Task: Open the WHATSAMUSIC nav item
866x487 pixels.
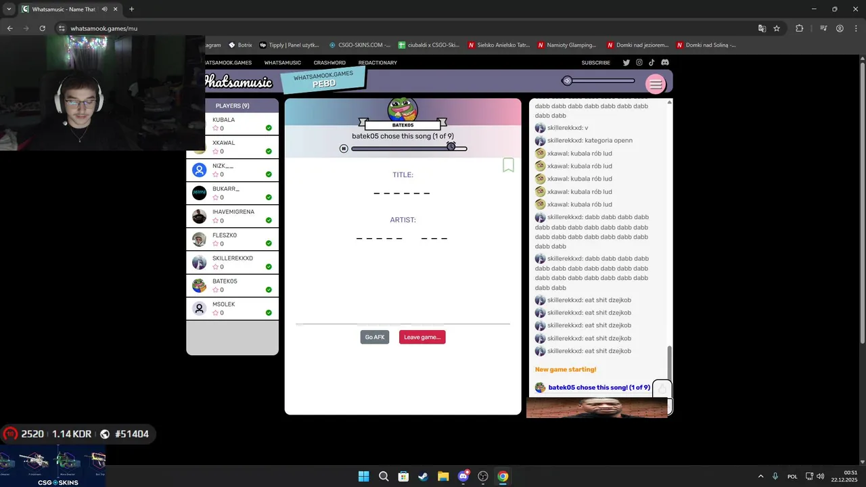Action: [283, 63]
